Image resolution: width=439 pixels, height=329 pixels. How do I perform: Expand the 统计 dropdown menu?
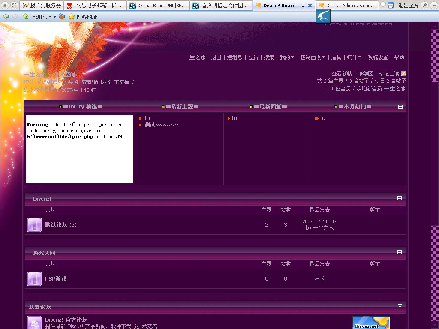(354, 57)
